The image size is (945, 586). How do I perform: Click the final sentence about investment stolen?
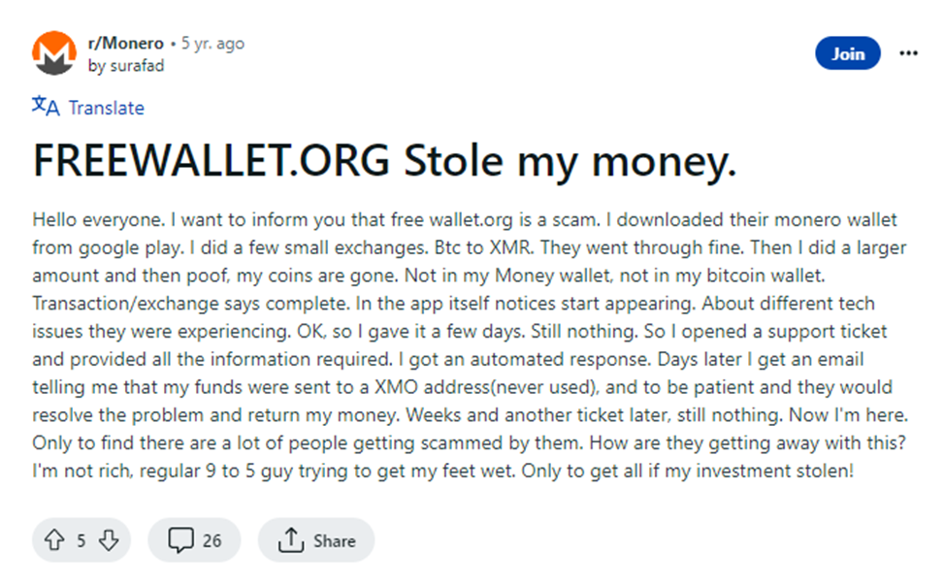[x=687, y=471]
